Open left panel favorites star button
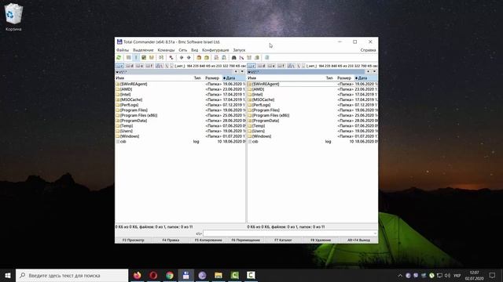 point(236,72)
